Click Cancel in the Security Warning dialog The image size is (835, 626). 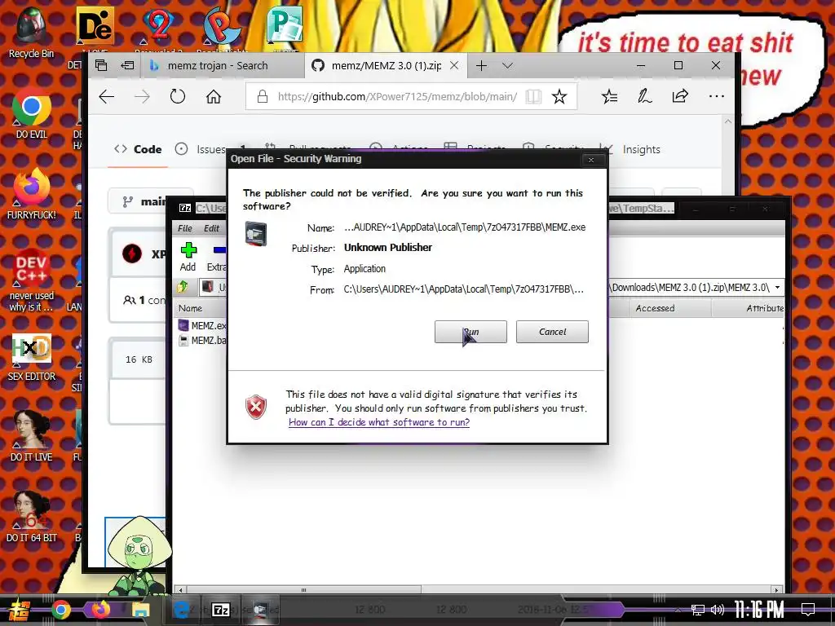tap(552, 332)
